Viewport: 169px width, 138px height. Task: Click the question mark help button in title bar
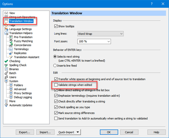pyautogui.click(x=151, y=4)
